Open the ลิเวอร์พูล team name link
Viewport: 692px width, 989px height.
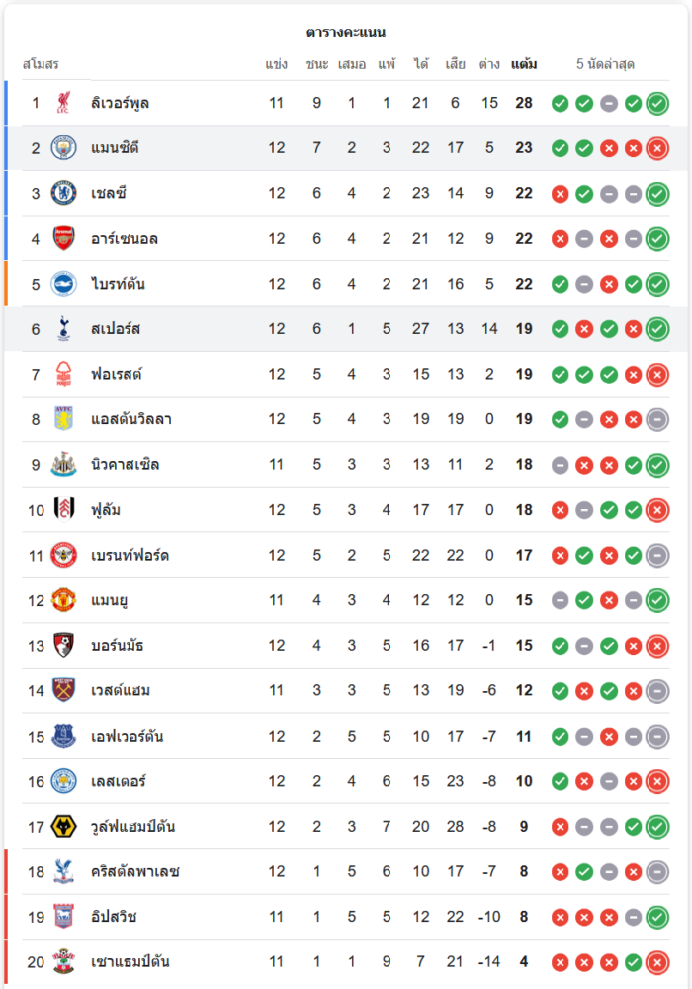click(x=120, y=103)
